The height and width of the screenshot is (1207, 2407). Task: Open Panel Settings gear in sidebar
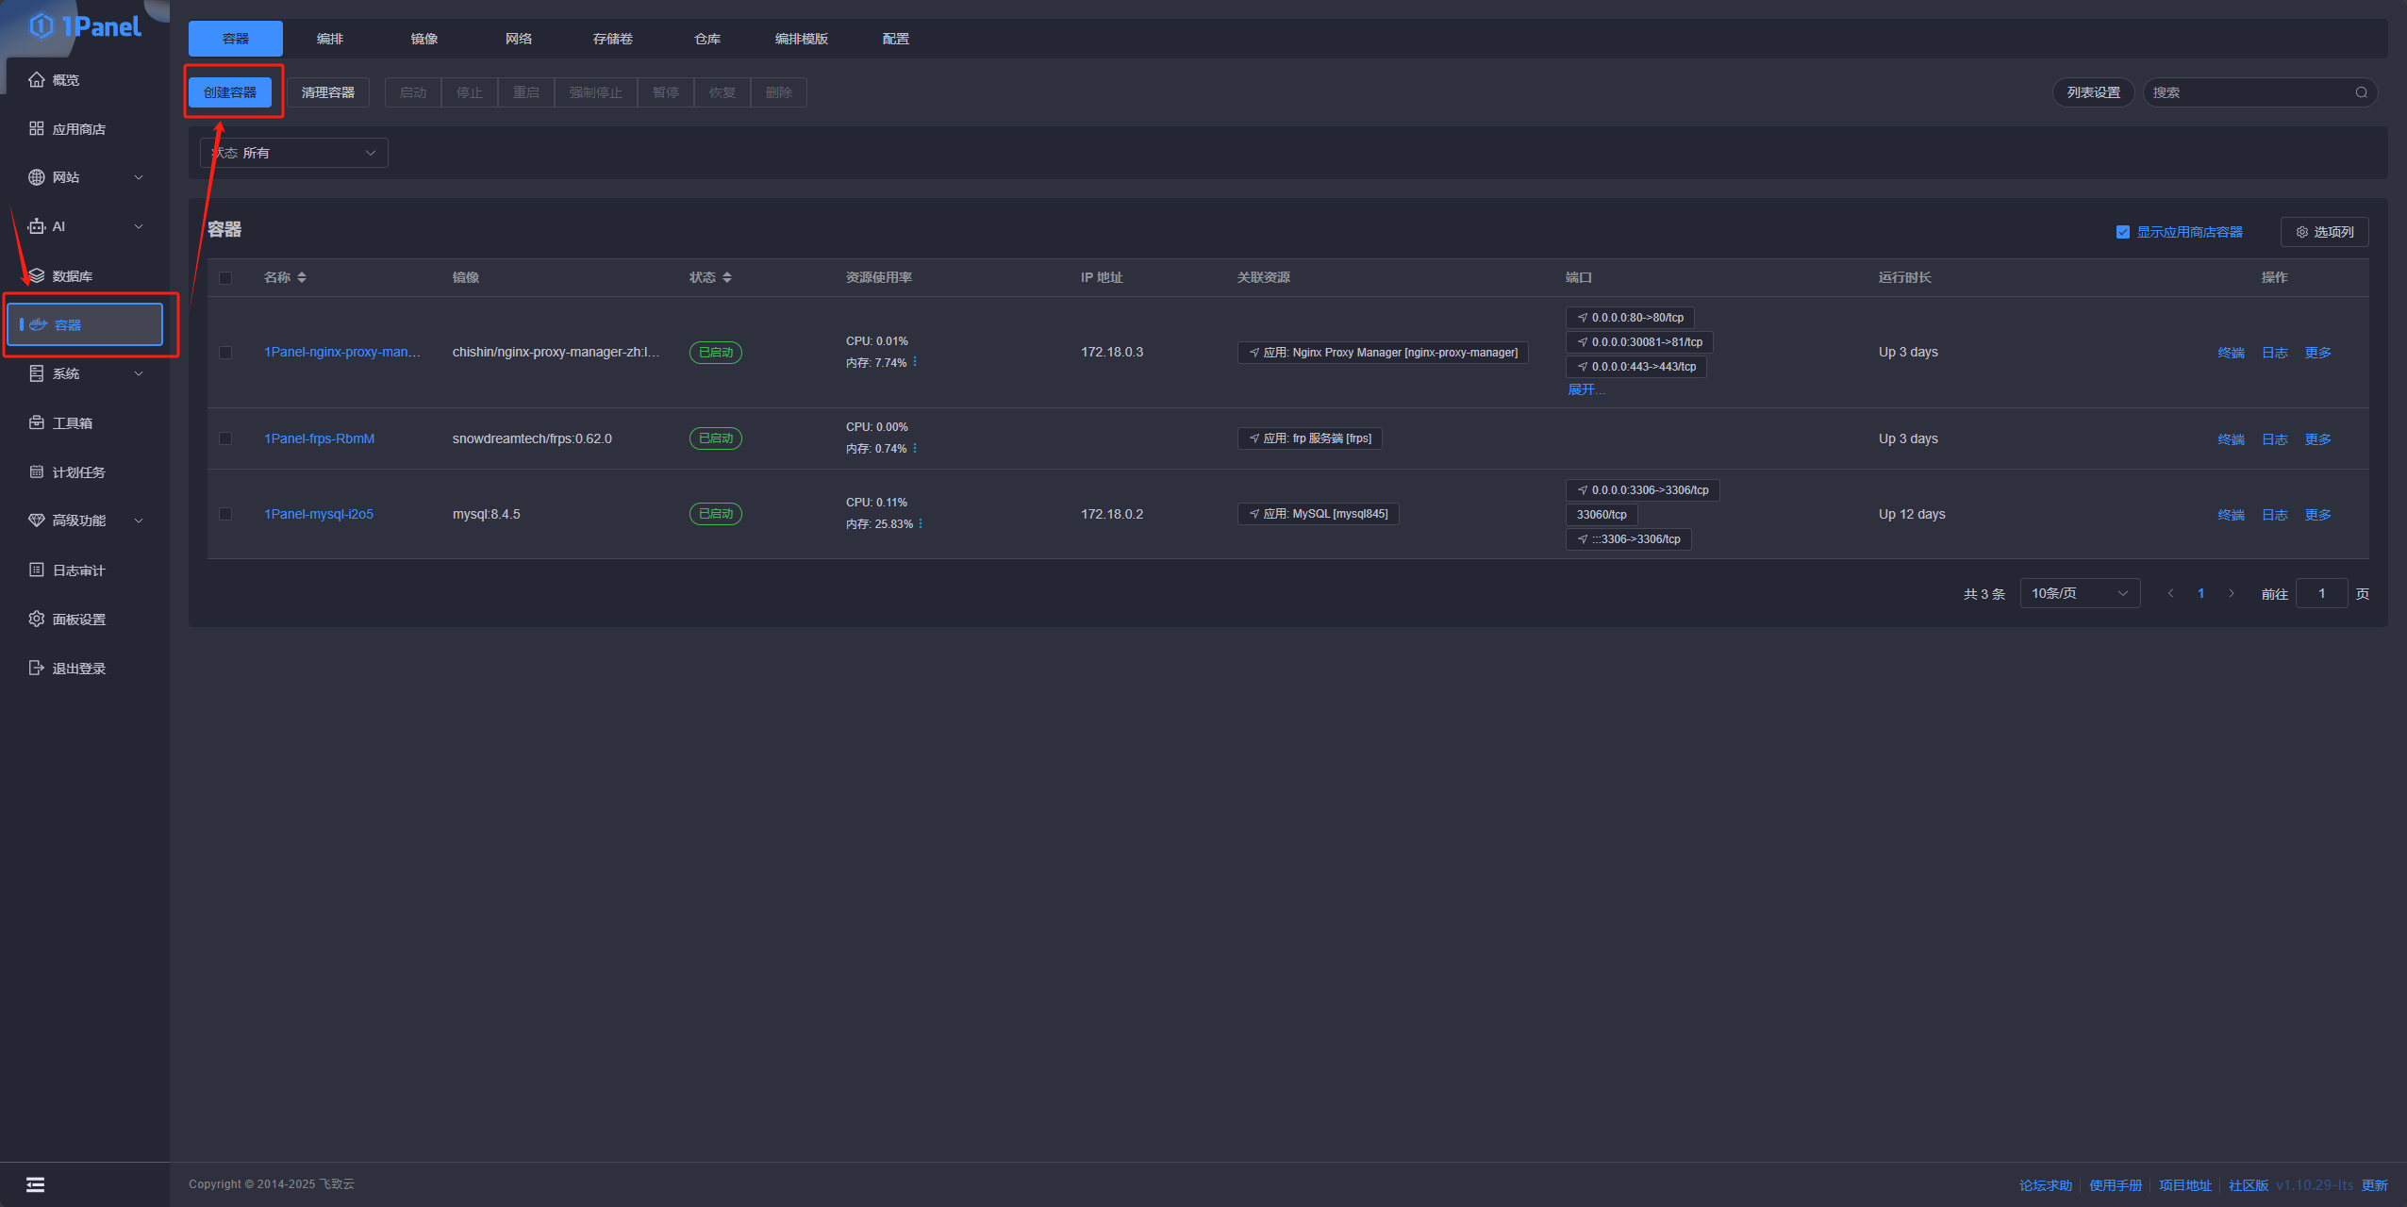[x=37, y=619]
